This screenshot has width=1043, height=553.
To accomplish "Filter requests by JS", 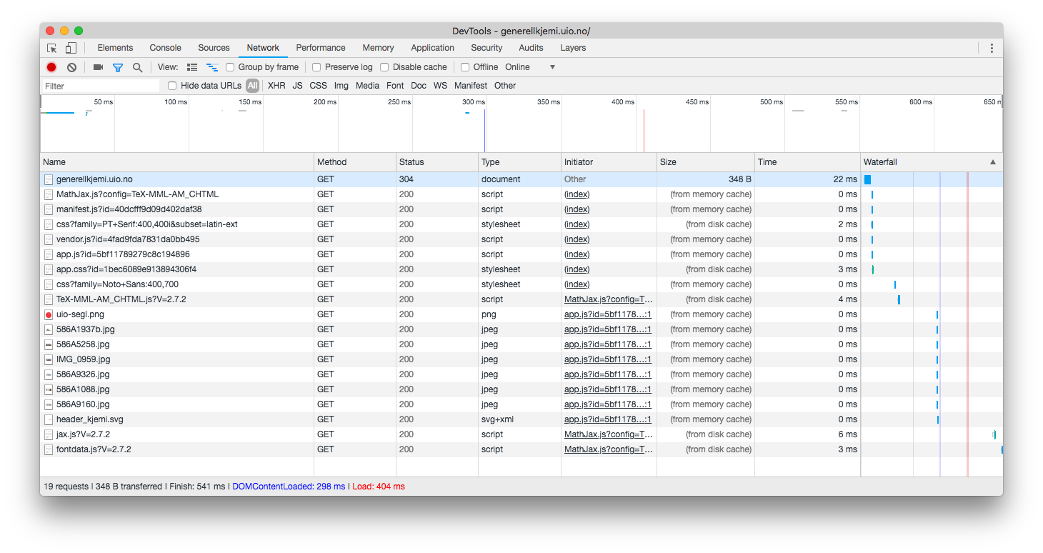I will tap(297, 86).
